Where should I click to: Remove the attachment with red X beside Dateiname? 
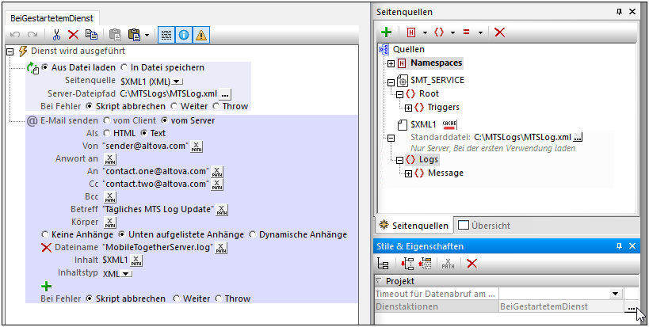coord(46,248)
